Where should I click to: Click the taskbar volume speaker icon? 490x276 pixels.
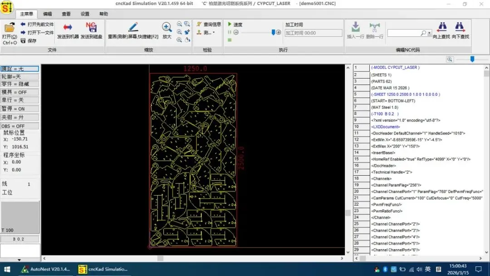tap(419, 270)
